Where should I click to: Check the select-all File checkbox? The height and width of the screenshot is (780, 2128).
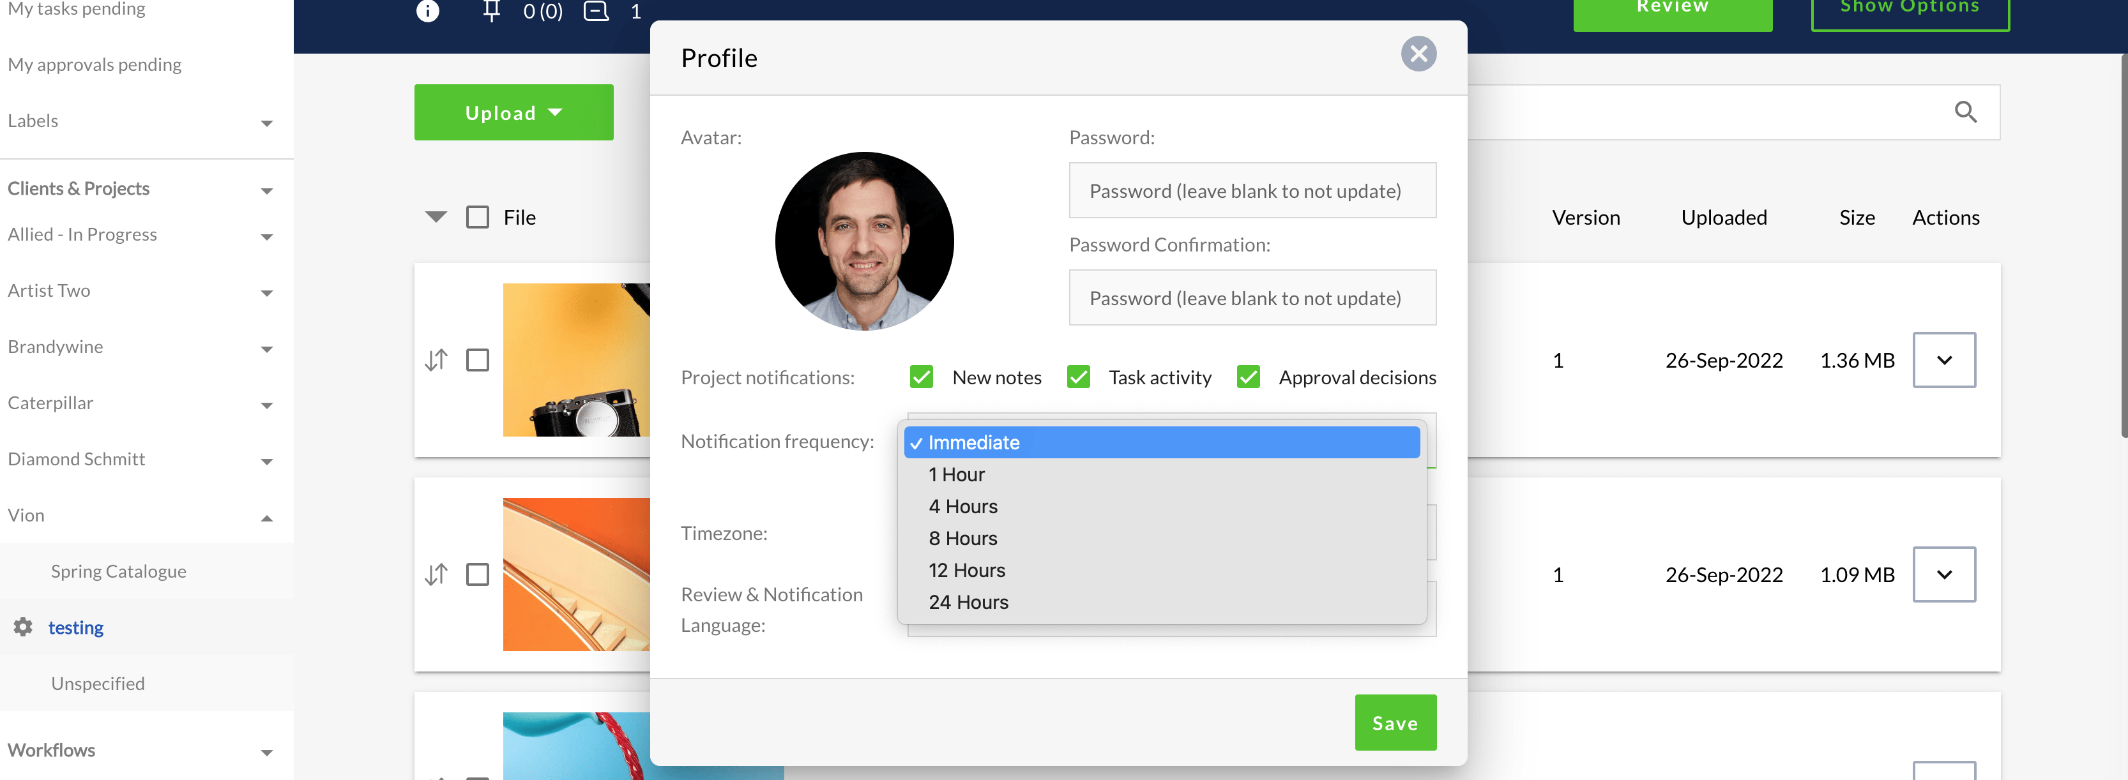coord(478,217)
